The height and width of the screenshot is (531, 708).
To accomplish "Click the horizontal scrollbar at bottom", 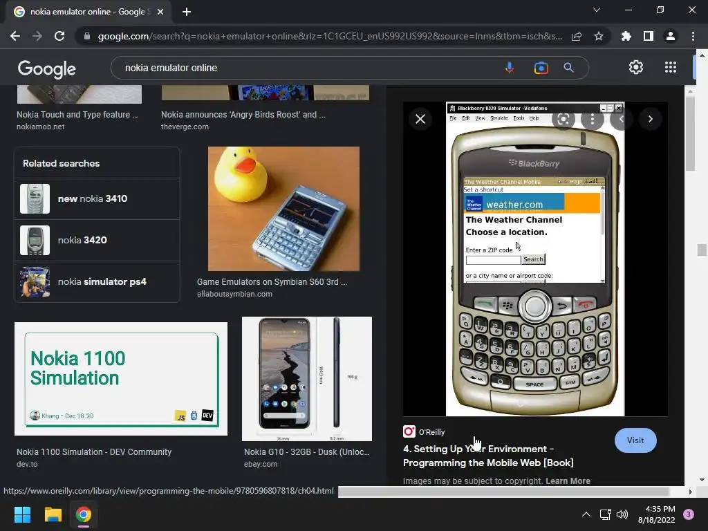I will click(503, 492).
